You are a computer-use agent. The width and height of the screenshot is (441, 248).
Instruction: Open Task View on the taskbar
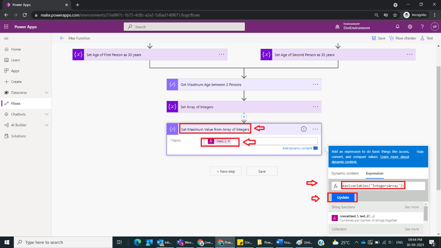pyautogui.click(x=119, y=242)
